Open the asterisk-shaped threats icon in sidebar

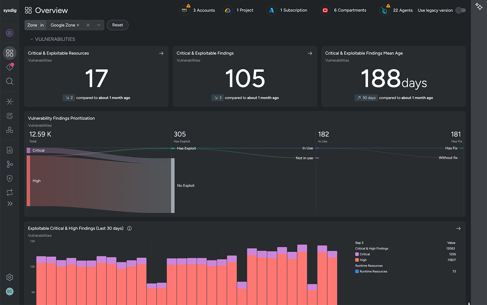pos(10,102)
